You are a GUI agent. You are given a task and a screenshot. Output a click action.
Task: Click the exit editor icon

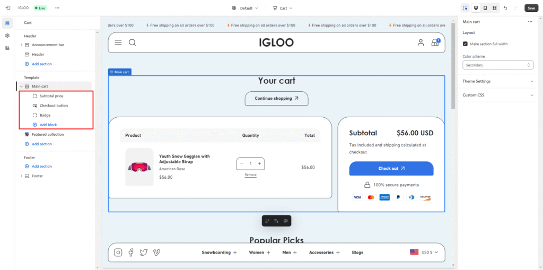(x=7, y=8)
